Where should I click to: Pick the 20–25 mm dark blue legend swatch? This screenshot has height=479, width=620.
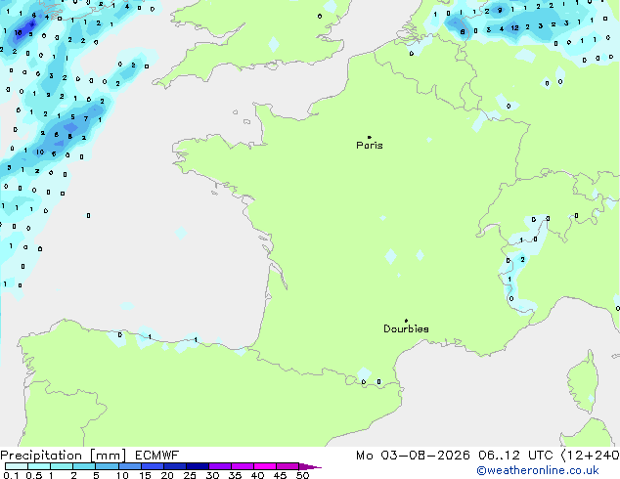pyautogui.click(x=174, y=466)
